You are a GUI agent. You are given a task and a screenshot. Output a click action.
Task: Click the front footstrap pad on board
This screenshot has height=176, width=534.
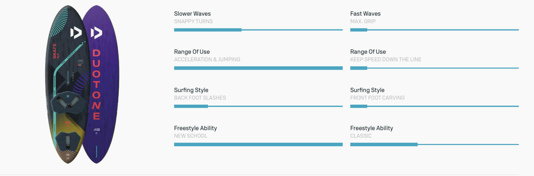point(68,102)
